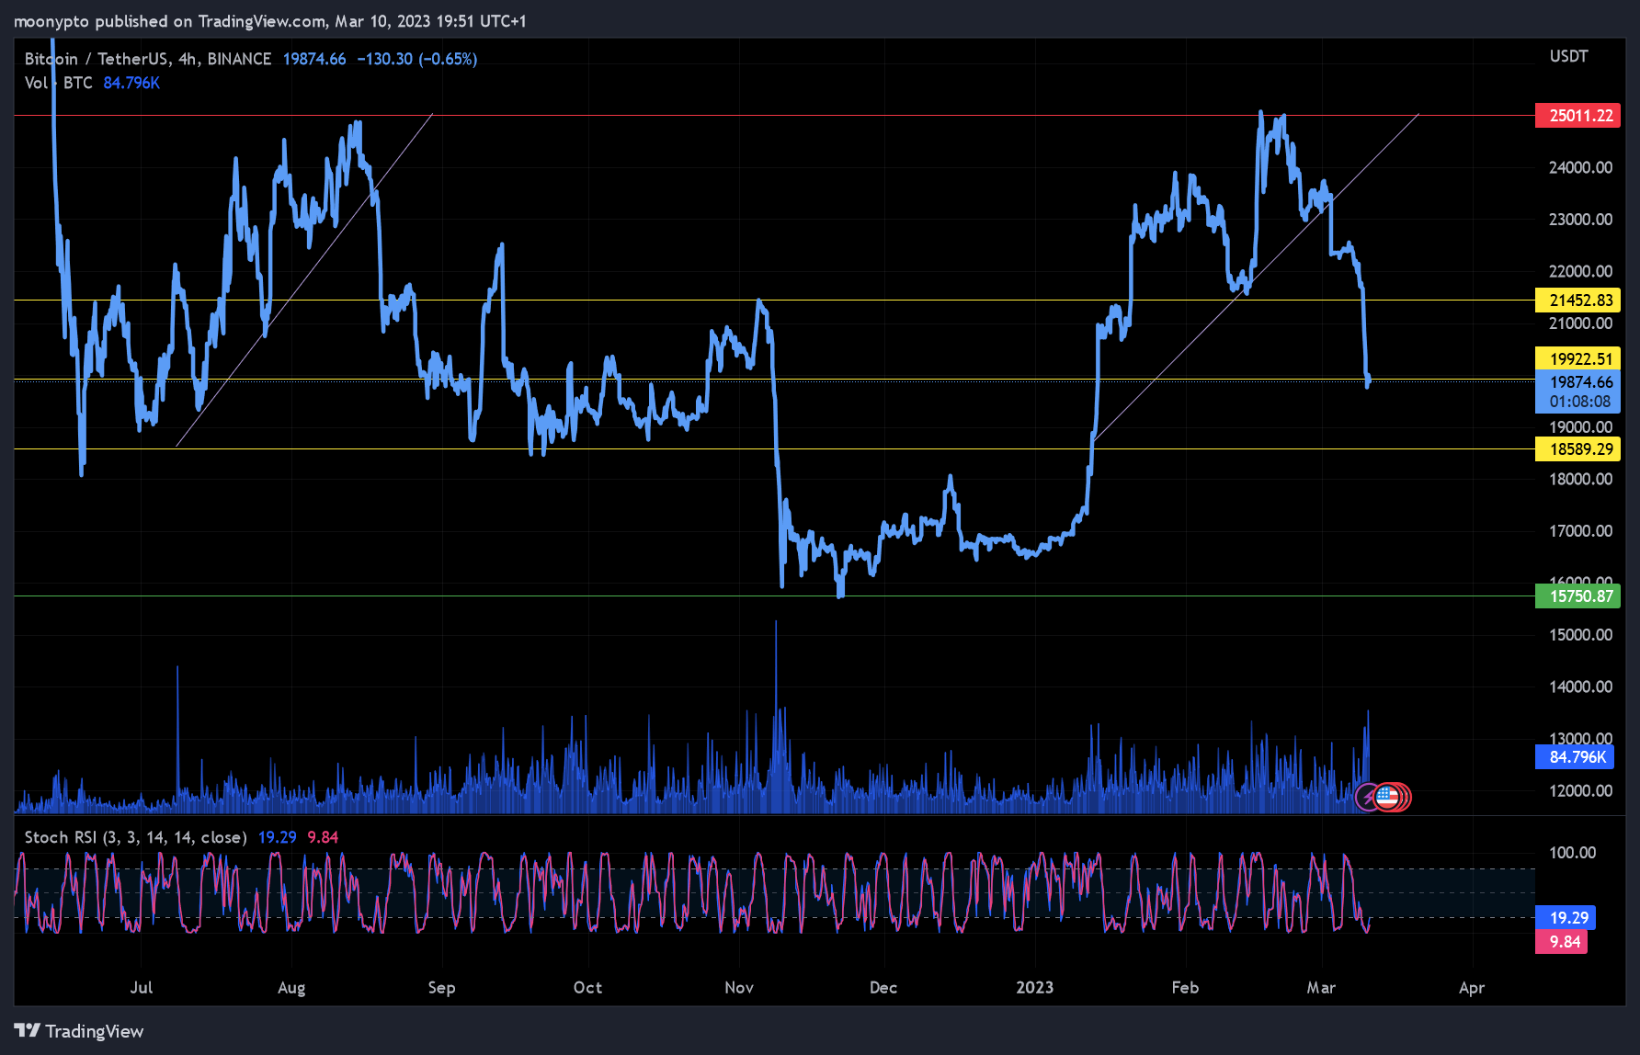Click the US flag economic event icon

1387,797
